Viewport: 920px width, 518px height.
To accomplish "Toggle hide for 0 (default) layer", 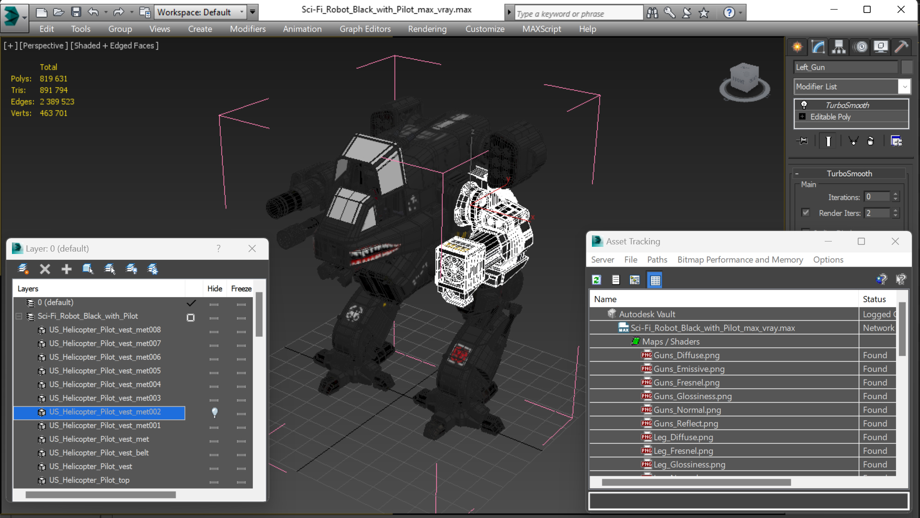I will pyautogui.click(x=214, y=304).
